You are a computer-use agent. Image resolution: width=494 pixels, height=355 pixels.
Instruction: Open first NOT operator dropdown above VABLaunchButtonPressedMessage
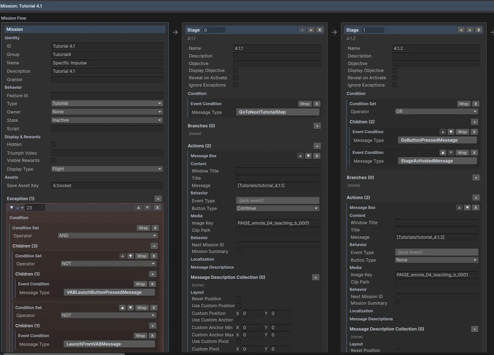point(109,264)
